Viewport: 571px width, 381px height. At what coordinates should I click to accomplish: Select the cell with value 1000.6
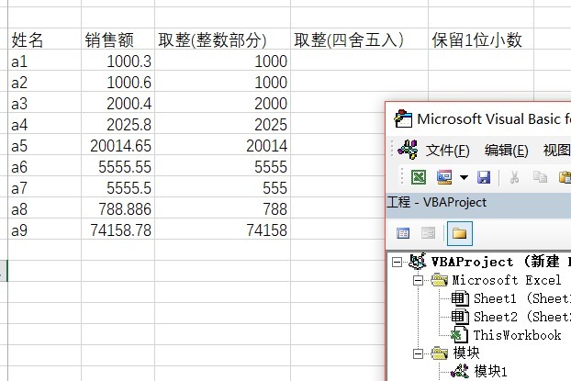coord(118,81)
